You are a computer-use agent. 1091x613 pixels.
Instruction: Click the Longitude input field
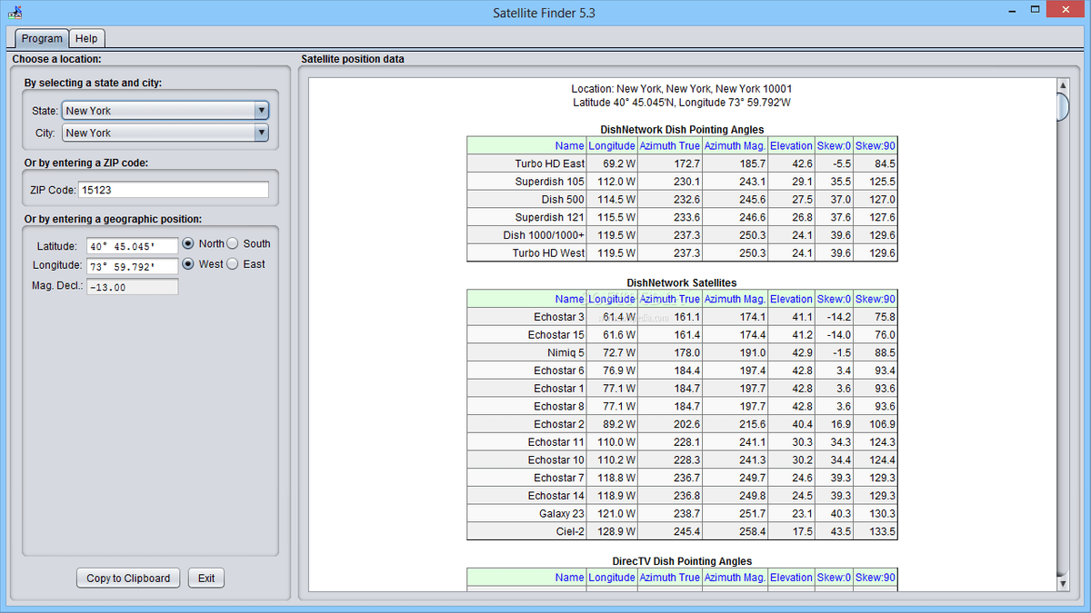pyautogui.click(x=133, y=263)
